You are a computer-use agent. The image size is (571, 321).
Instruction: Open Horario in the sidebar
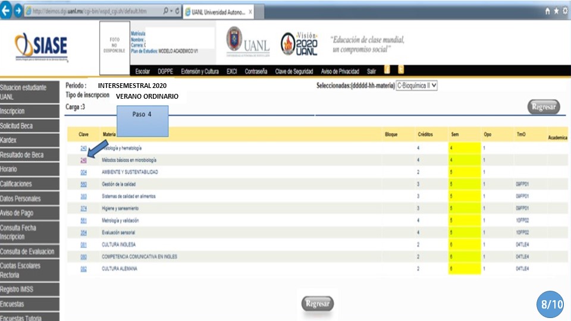tap(30, 169)
